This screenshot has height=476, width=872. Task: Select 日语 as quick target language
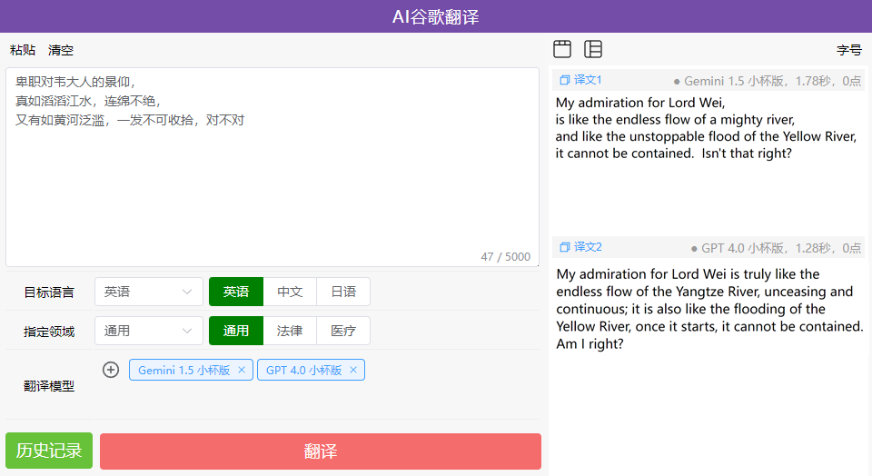click(343, 292)
